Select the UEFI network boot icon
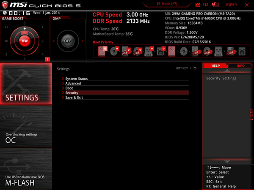The image size is (254, 190). [x=161, y=51]
